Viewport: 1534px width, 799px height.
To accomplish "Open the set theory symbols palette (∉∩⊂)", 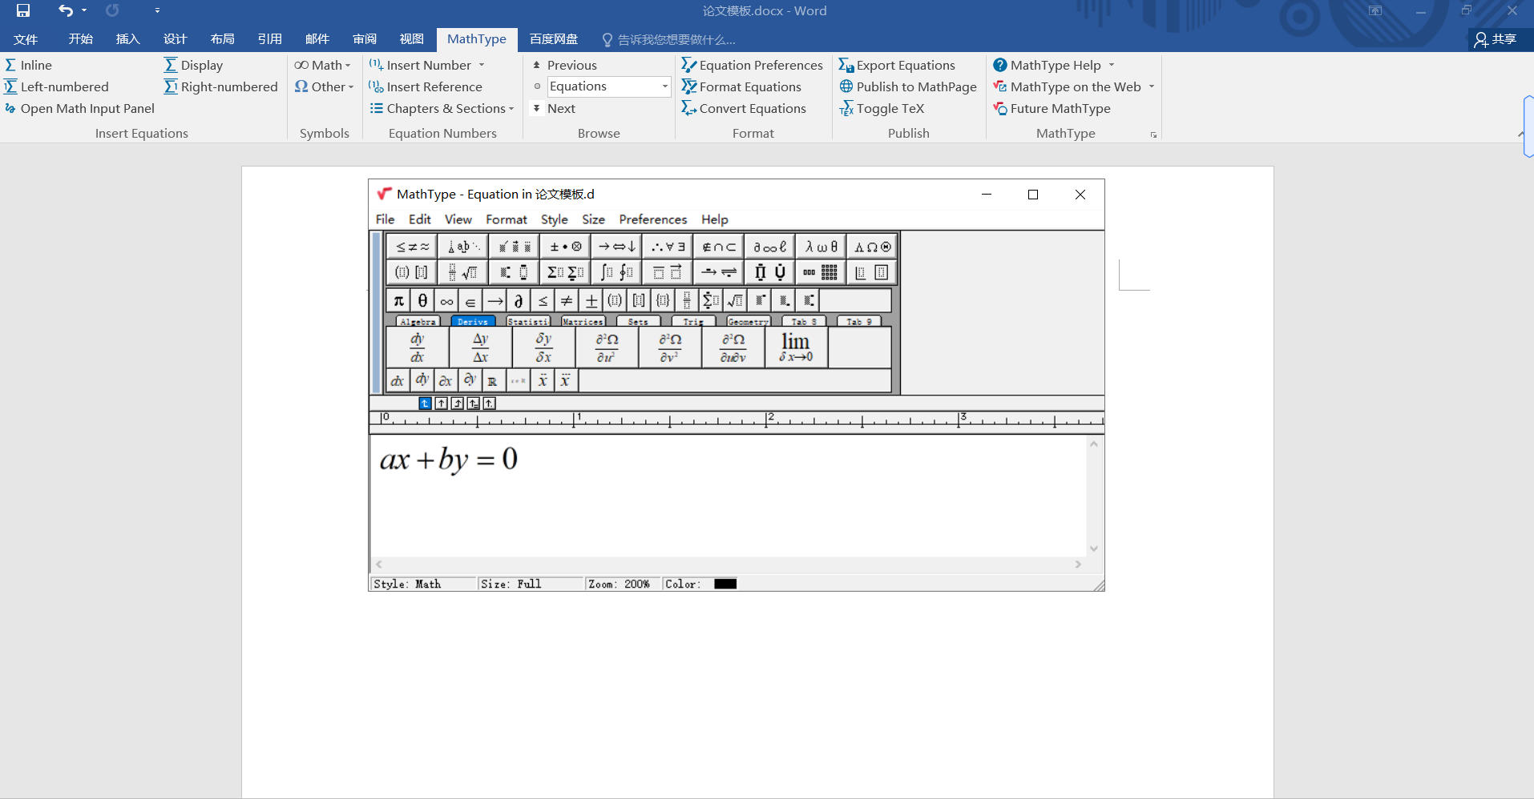I will coord(718,247).
